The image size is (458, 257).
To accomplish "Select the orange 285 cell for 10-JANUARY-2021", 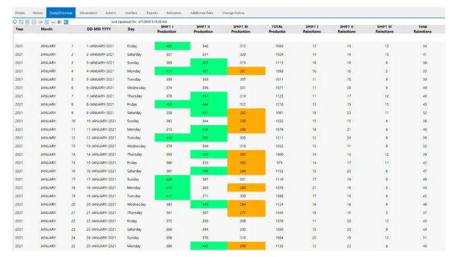I will [x=246, y=121].
